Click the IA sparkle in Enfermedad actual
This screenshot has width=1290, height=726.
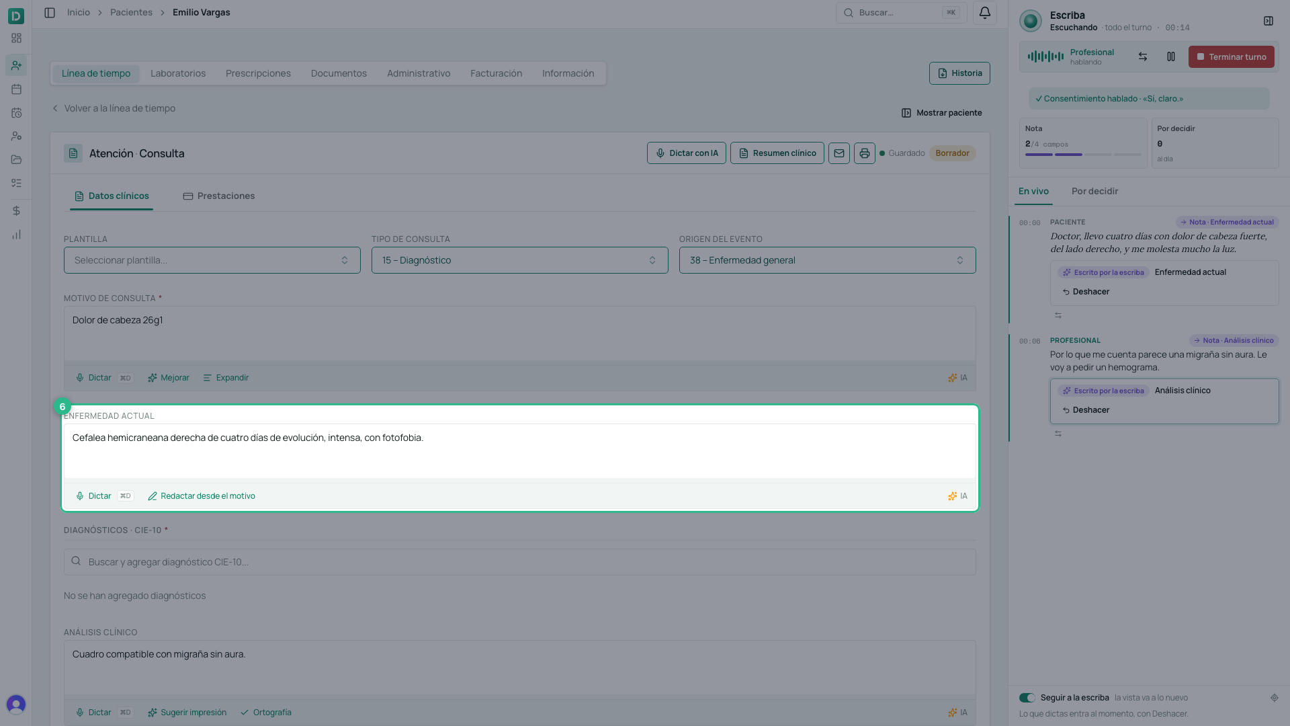point(957,496)
